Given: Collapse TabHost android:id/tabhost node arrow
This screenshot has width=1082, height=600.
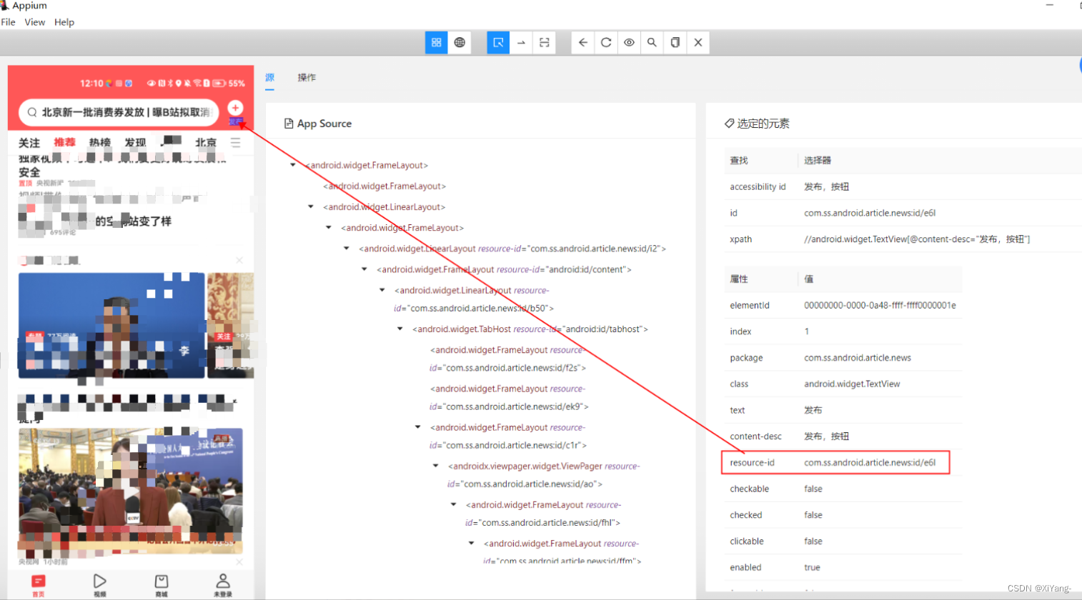Looking at the screenshot, I should pyautogui.click(x=399, y=329).
